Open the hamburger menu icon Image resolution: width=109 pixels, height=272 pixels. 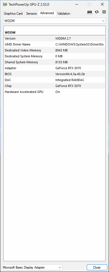(104, 12)
